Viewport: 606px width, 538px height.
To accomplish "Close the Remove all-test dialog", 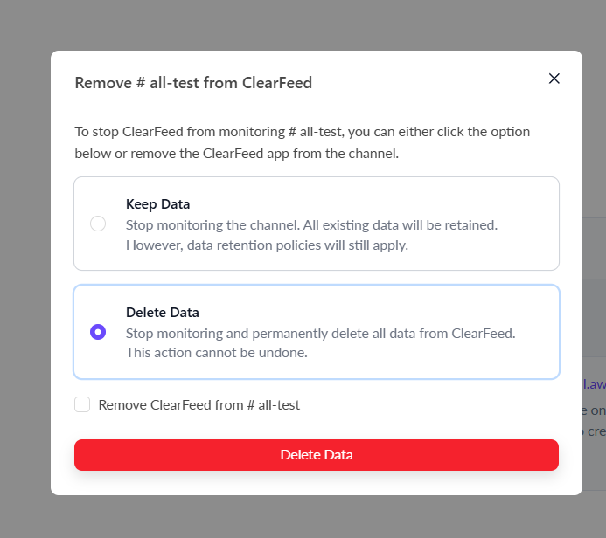I will click(x=554, y=79).
